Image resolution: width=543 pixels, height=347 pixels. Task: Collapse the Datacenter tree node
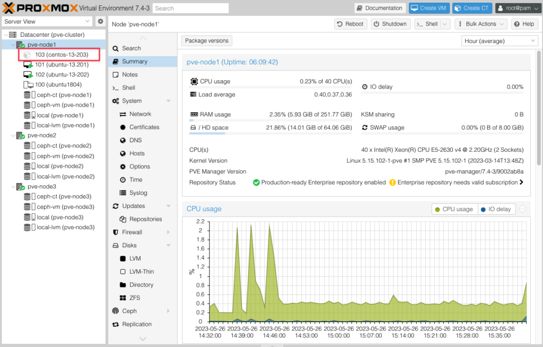(6, 34)
